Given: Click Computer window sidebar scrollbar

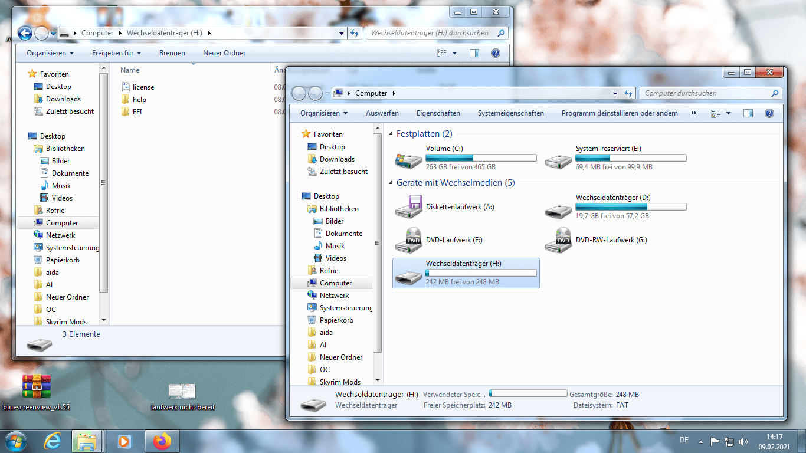Looking at the screenshot, I should tap(378, 243).
